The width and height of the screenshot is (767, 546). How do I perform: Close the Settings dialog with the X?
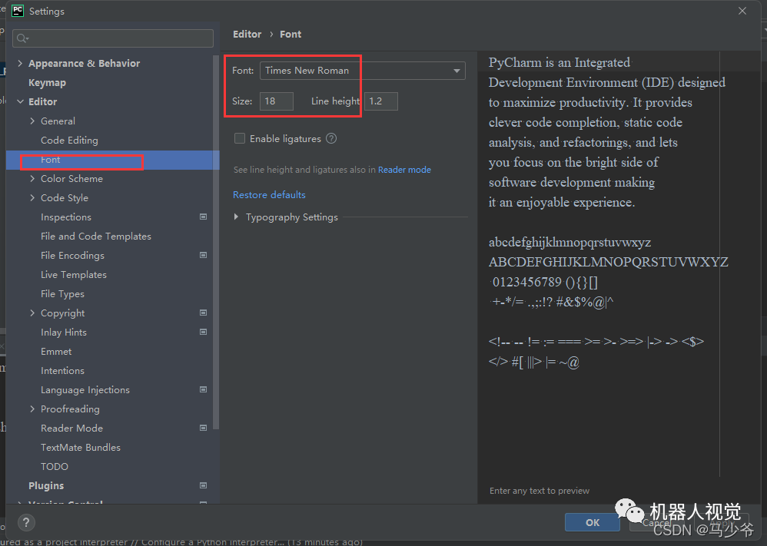742,11
